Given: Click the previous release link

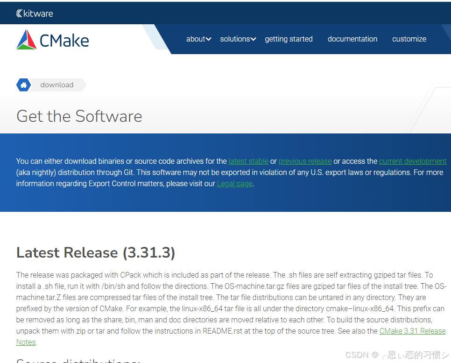Looking at the screenshot, I should coord(305,161).
